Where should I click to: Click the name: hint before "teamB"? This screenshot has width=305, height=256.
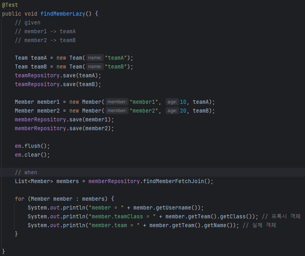[x=95, y=67]
